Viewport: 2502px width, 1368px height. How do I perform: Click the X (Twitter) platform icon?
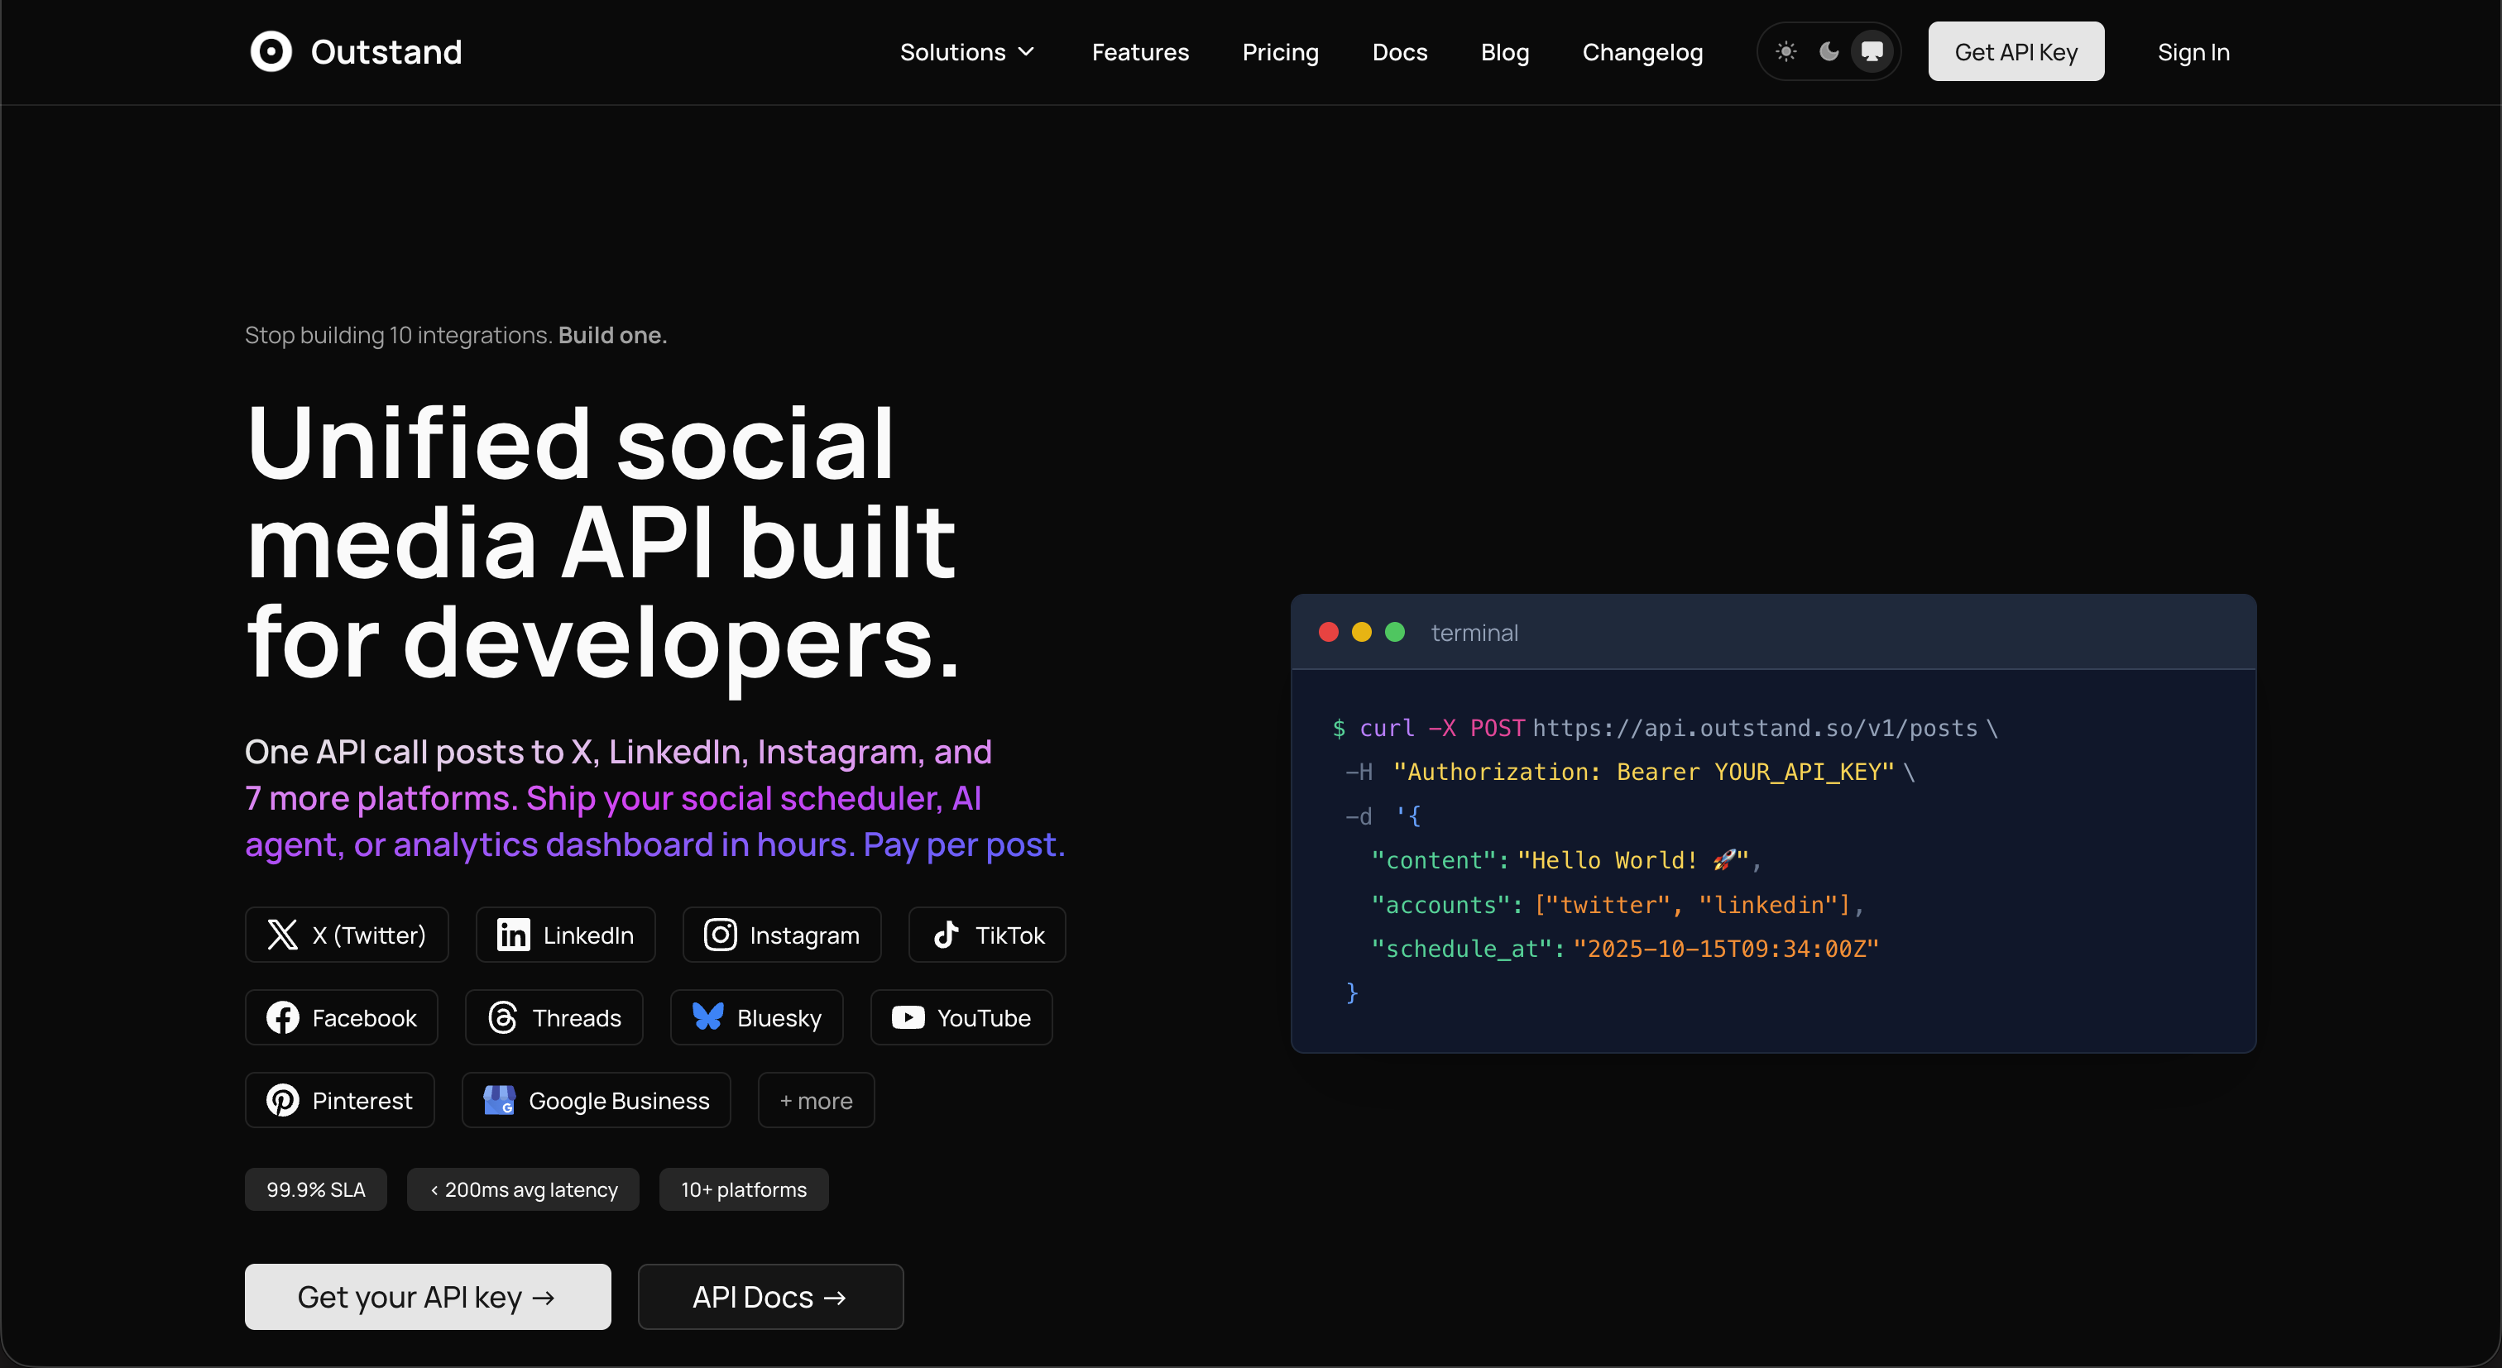point(283,935)
